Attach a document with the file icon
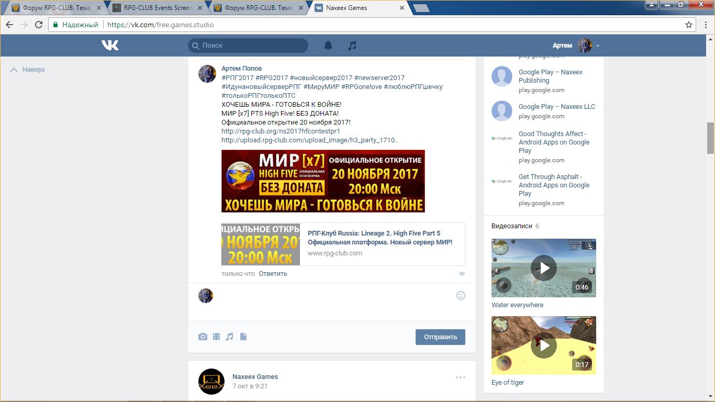Screen dimensions: 715x402 pyautogui.click(x=243, y=337)
